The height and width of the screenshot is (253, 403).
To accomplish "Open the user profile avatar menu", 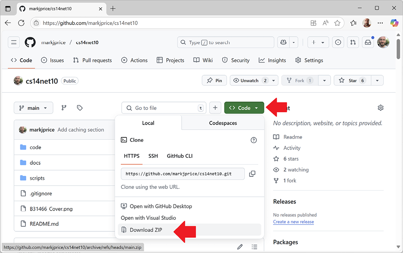I will coord(383,42).
